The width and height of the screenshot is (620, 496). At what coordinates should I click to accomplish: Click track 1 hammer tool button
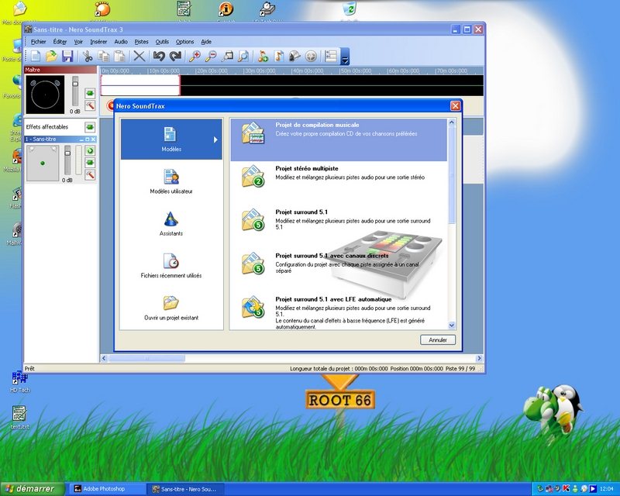(90, 175)
